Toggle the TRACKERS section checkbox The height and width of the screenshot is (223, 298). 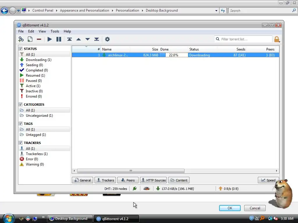pyautogui.click(x=21, y=143)
